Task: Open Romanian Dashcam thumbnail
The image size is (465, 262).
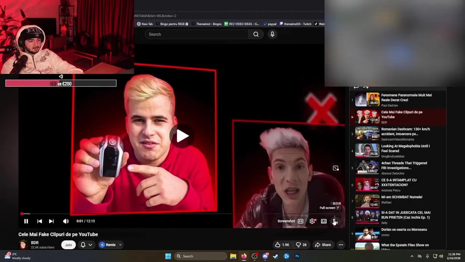Action: pyautogui.click(x=367, y=134)
